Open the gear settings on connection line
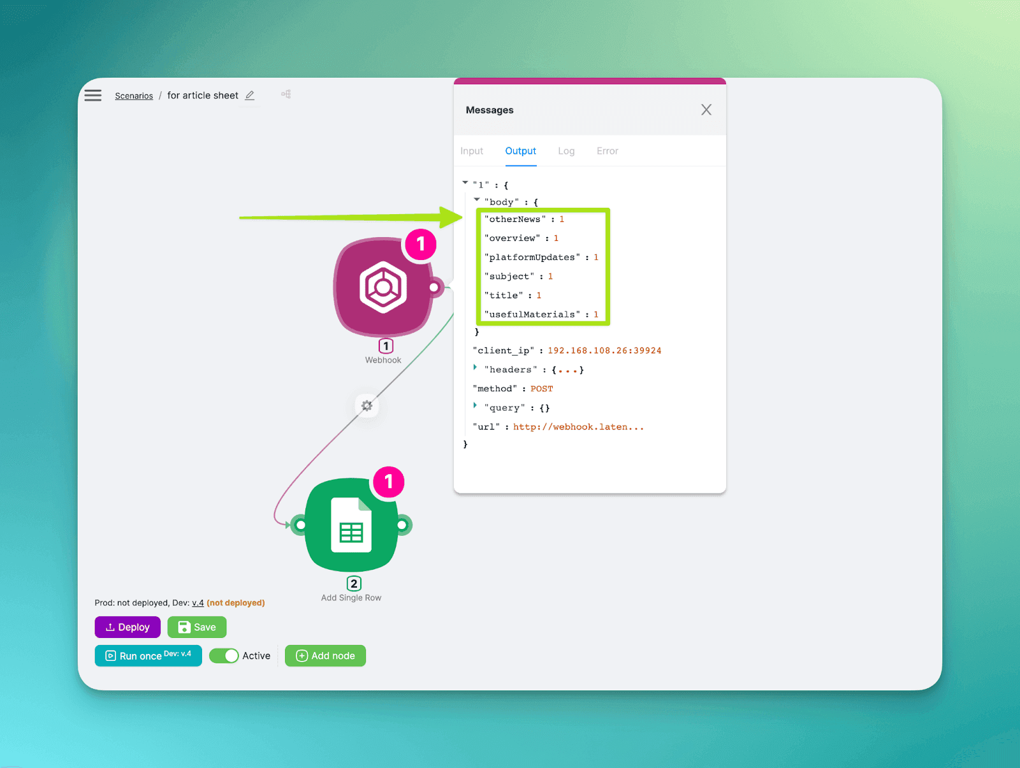This screenshot has width=1020, height=768. point(367,405)
